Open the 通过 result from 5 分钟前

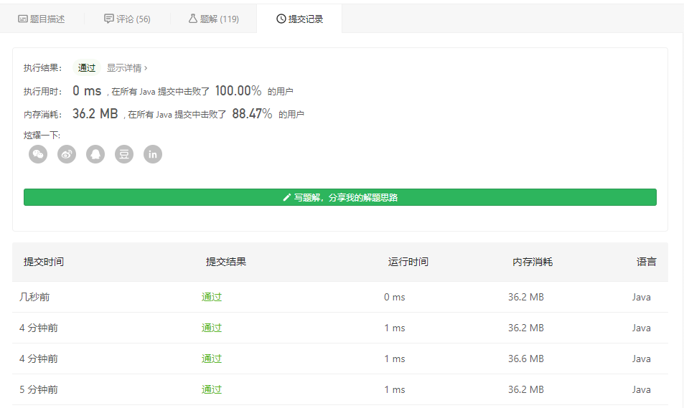pos(212,389)
